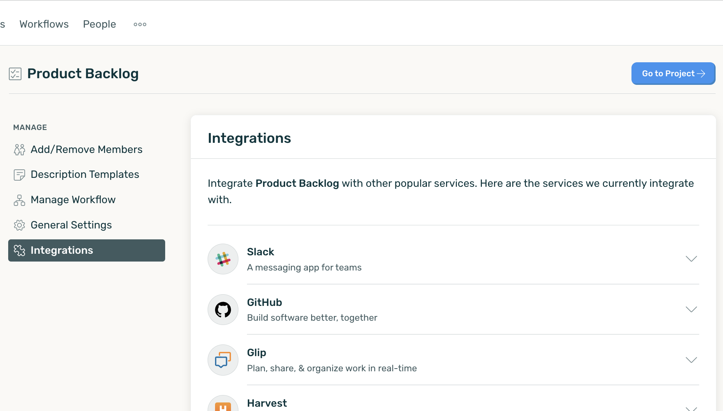Click the Slack logo icon

click(x=223, y=259)
